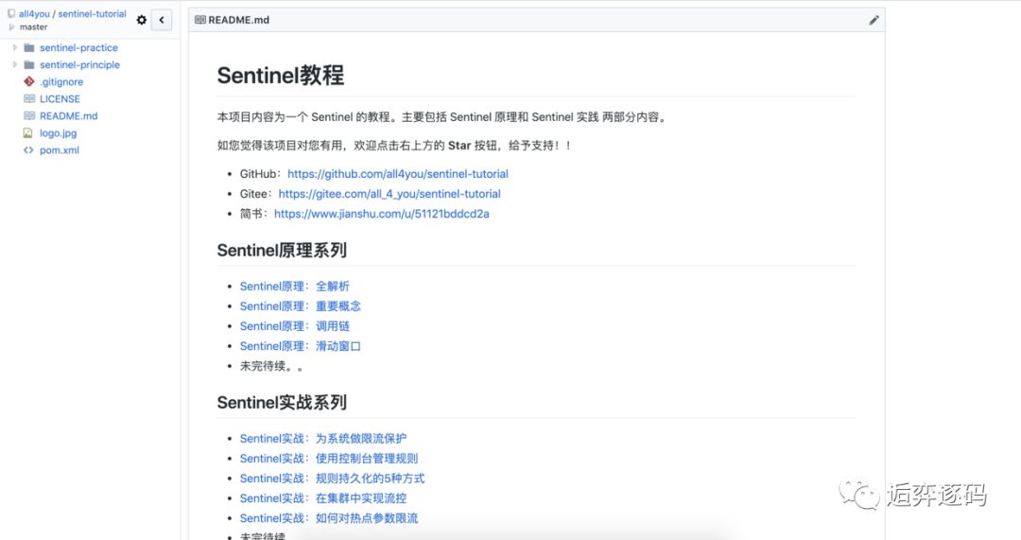Edit README.md with the pencil icon

874,20
